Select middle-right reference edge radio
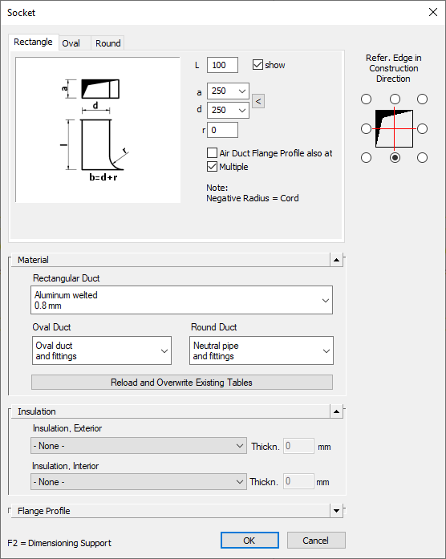The image size is (446, 559). 423,128
